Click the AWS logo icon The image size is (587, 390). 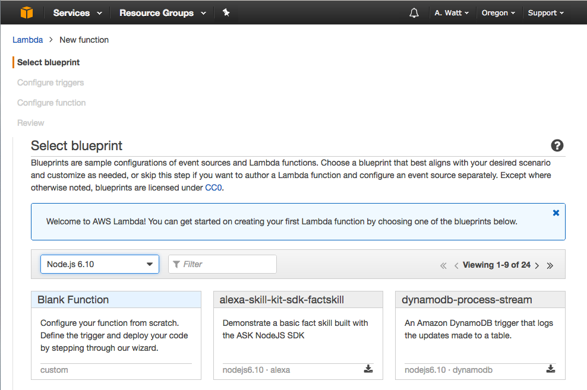[x=26, y=12]
